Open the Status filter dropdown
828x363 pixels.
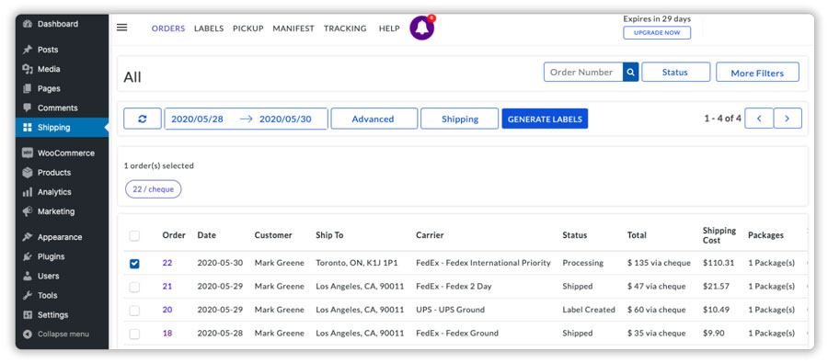[x=675, y=73]
